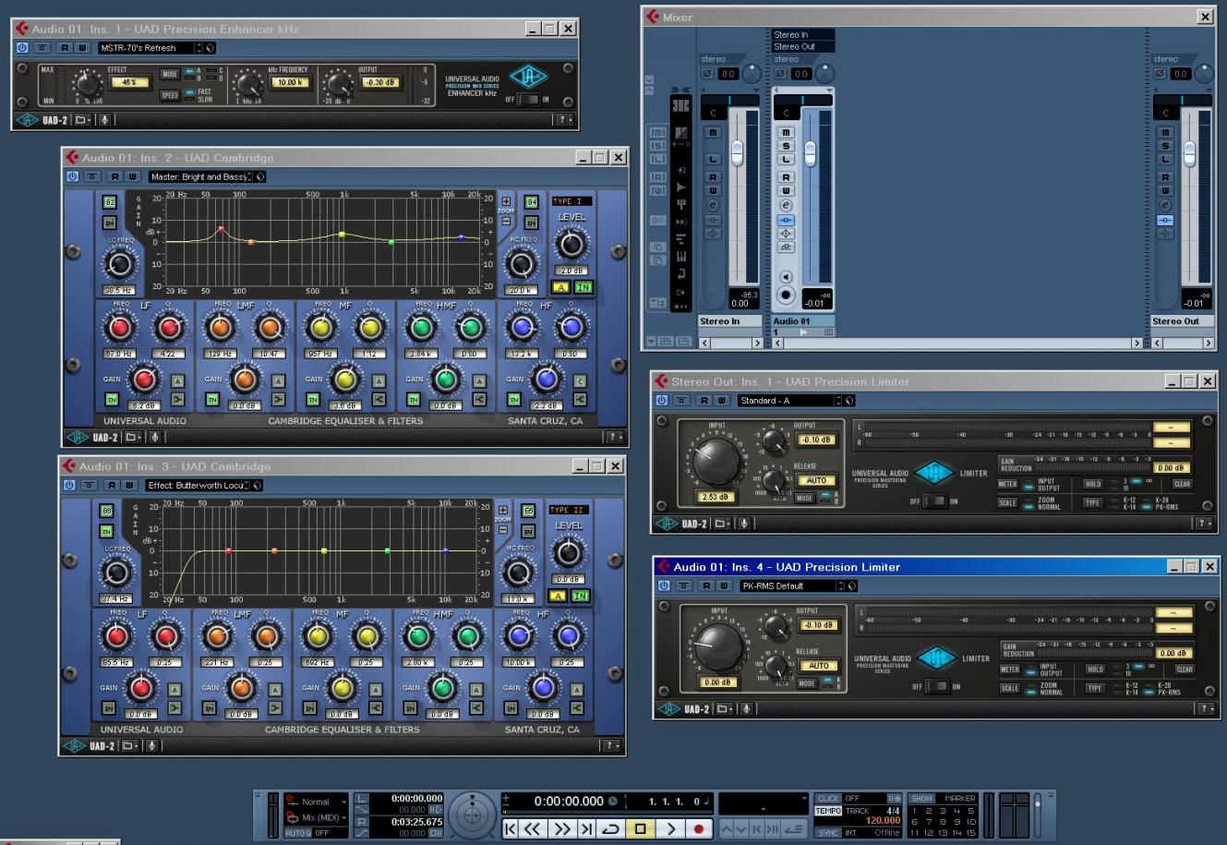Toggle the SYNC button in transport

click(828, 833)
